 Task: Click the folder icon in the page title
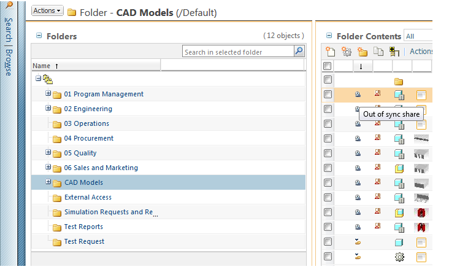pos(72,13)
